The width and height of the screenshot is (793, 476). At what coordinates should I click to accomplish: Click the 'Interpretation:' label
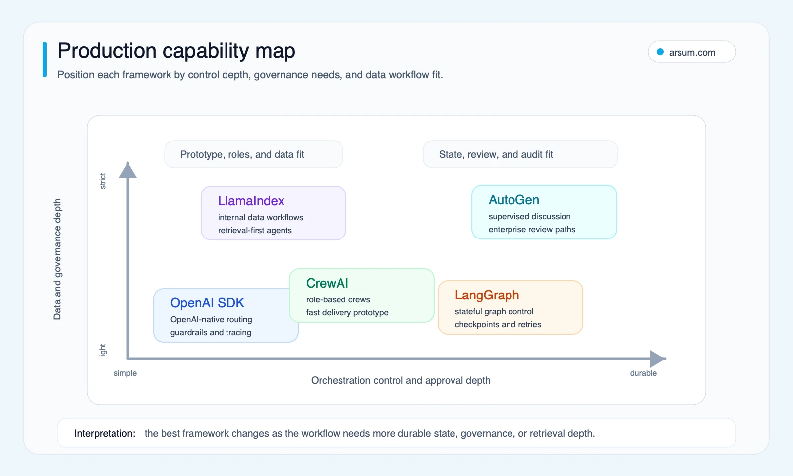(x=105, y=433)
